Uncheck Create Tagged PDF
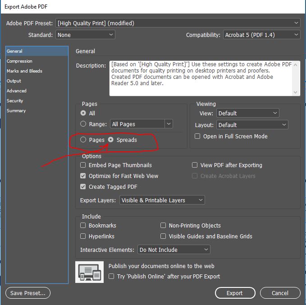This screenshot has width=306, height=305. pyautogui.click(x=83, y=187)
